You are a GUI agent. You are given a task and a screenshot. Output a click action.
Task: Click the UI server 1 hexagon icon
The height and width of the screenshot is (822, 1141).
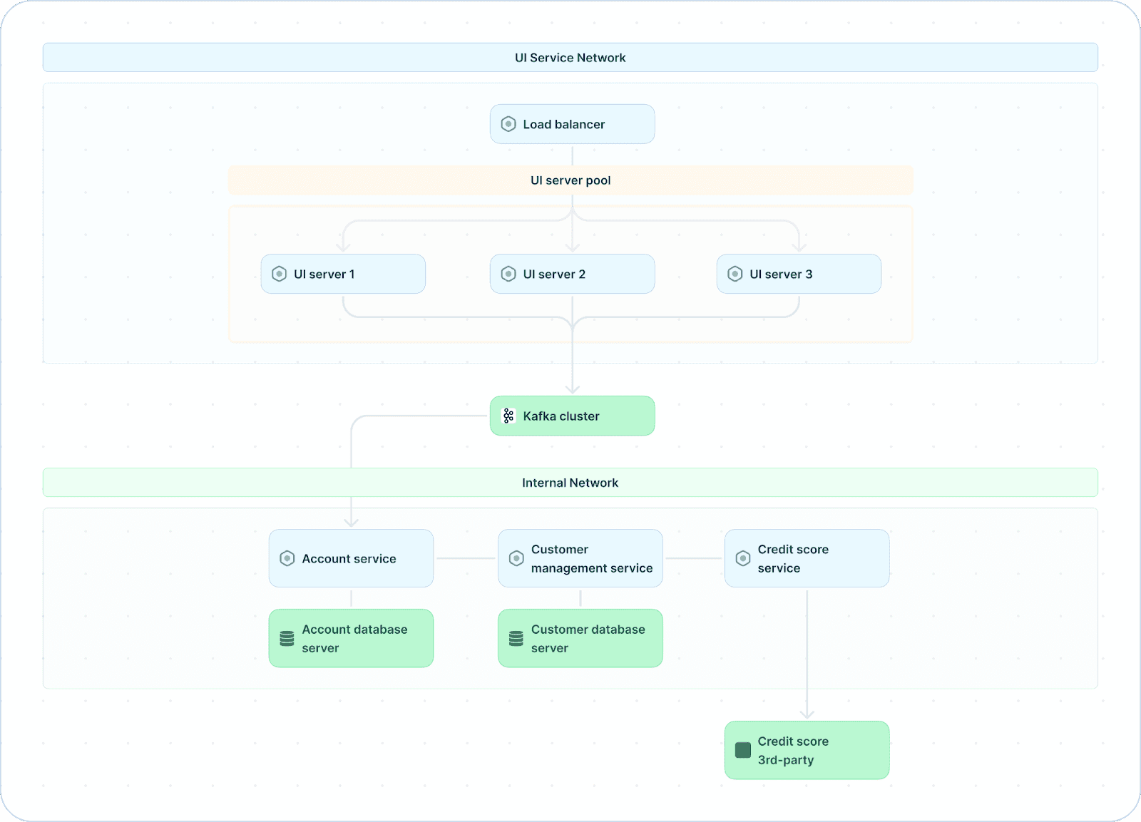280,274
